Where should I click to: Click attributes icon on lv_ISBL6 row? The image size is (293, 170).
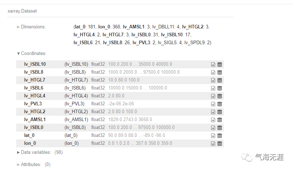tap(213, 88)
